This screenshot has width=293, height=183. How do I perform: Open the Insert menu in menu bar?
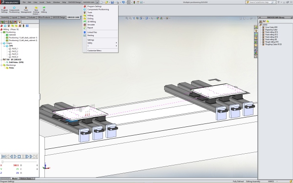[42, 2]
